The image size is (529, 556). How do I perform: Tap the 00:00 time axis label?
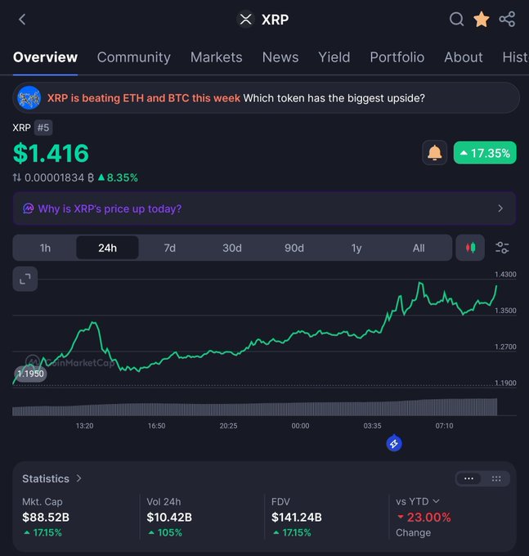pos(300,425)
